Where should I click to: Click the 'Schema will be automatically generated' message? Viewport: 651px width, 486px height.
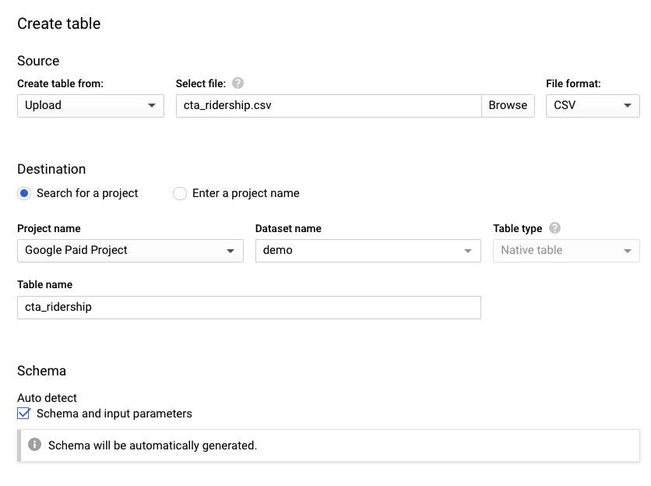(153, 445)
